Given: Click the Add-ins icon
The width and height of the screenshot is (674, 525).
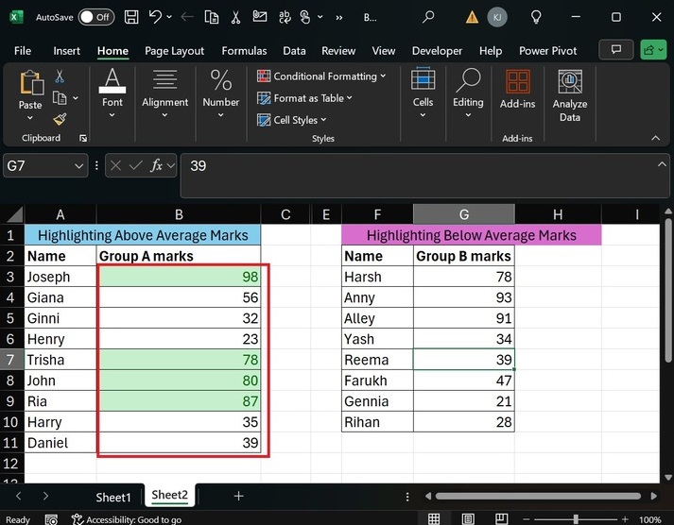Looking at the screenshot, I should 517,90.
